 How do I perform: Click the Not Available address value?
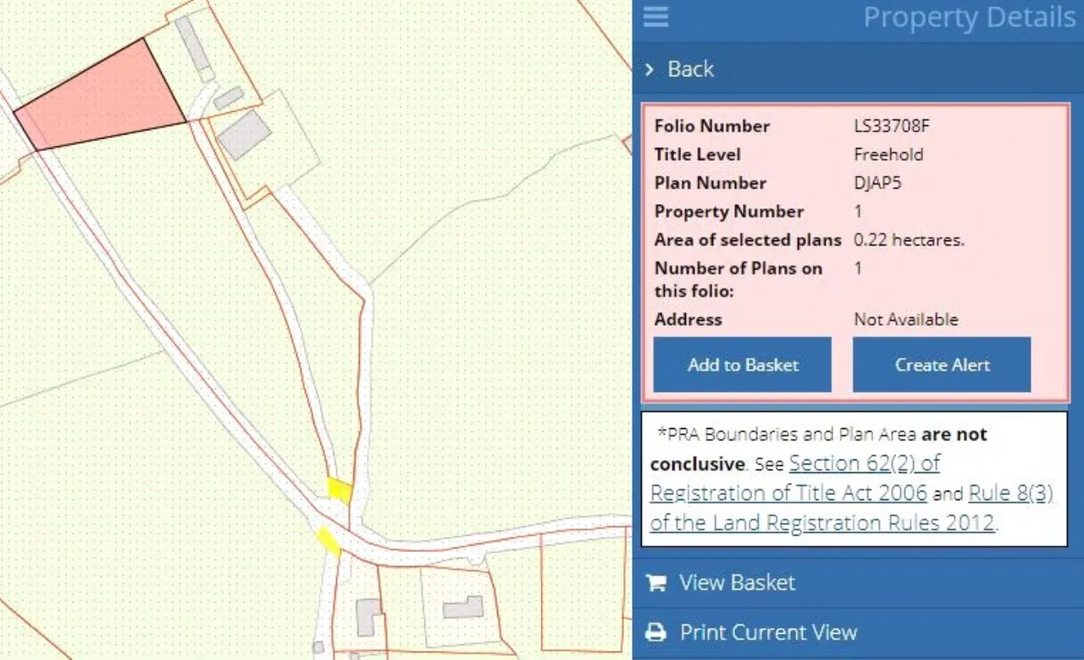tap(906, 320)
